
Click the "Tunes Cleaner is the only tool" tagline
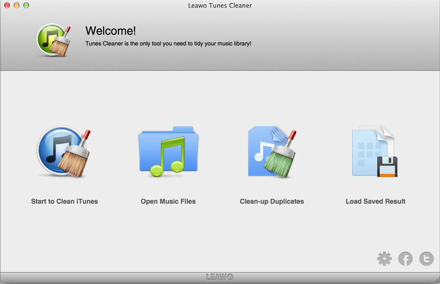click(x=168, y=44)
